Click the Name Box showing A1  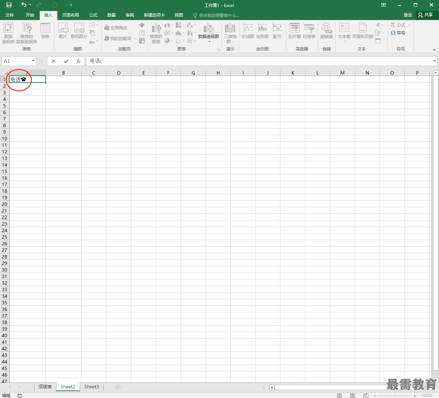click(x=16, y=61)
